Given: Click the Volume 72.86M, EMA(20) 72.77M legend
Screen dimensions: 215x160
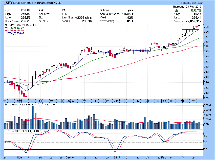Looking at the screenshot, I should click(31, 105).
